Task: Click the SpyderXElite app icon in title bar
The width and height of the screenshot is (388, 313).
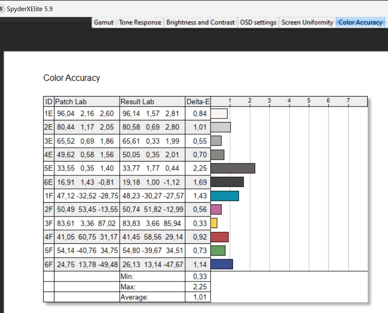Action: coord(2,9)
